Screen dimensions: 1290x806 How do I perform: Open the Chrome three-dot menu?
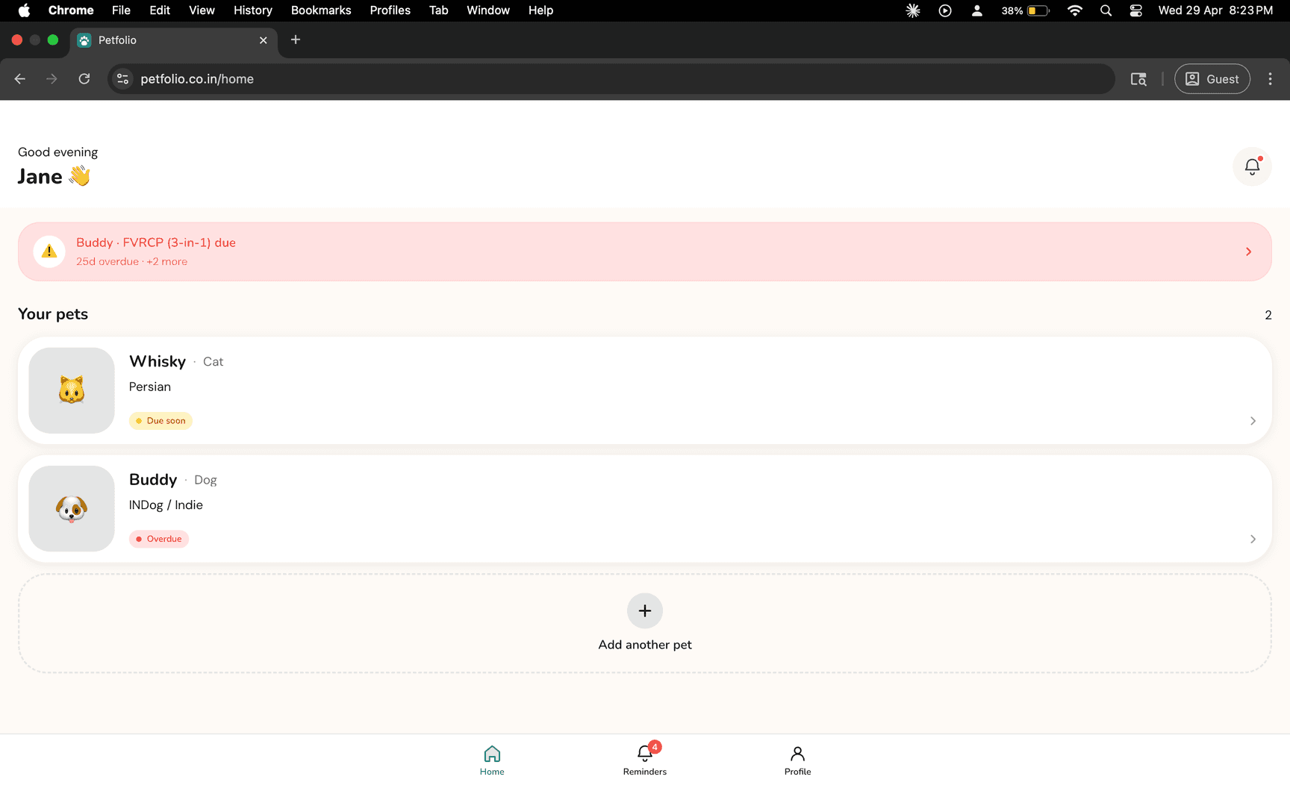1270,79
